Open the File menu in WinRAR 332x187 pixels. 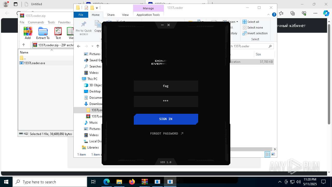[22, 22]
